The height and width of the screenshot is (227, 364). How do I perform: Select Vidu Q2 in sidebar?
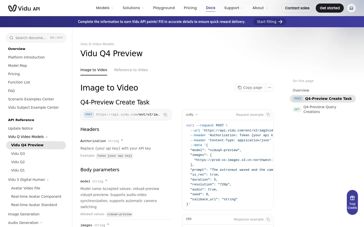pos(18,162)
